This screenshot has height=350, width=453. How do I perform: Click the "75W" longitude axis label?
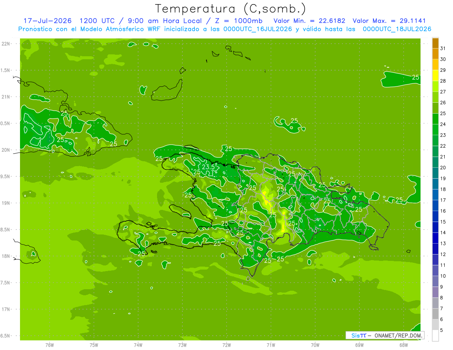pos(94,345)
